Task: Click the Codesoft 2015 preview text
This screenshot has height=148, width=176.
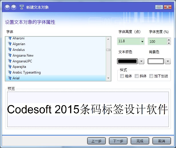Action: (88, 109)
